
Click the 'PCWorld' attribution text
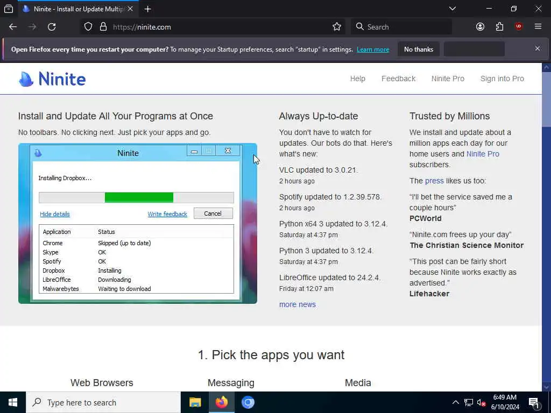pyautogui.click(x=425, y=218)
